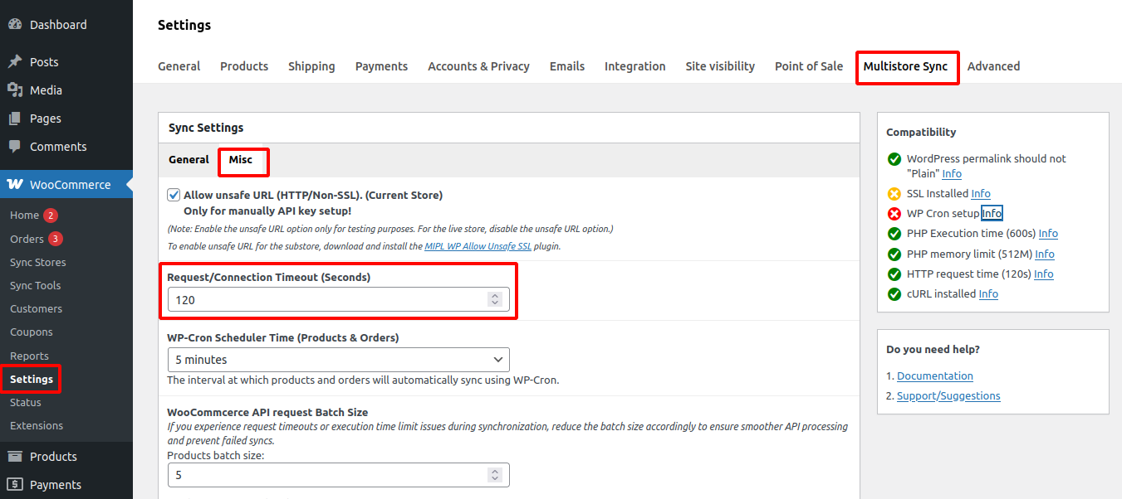Click the WooCommerce logo icon

click(x=15, y=185)
